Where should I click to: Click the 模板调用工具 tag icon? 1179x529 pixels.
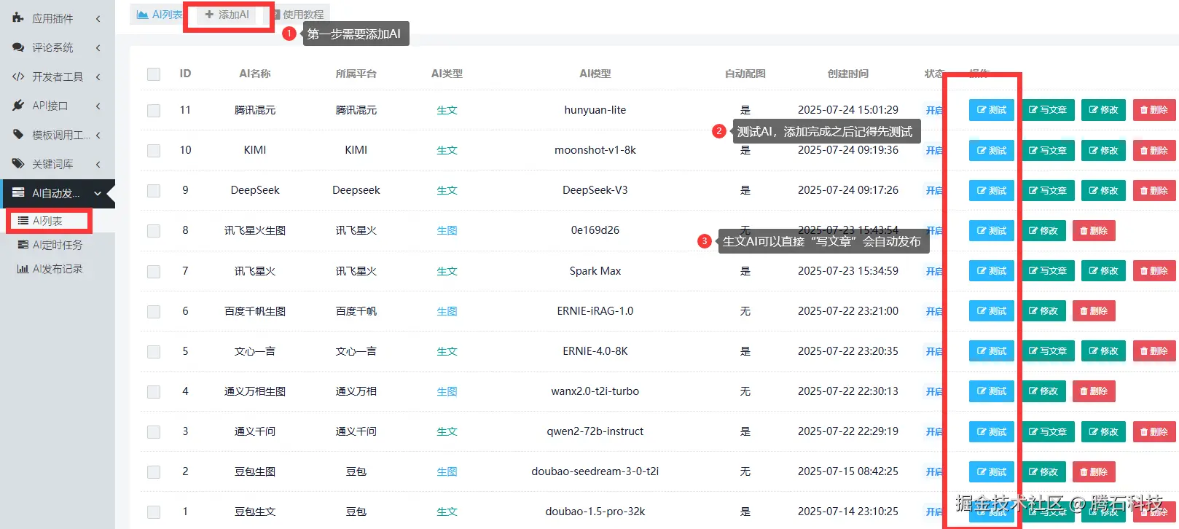(18, 135)
